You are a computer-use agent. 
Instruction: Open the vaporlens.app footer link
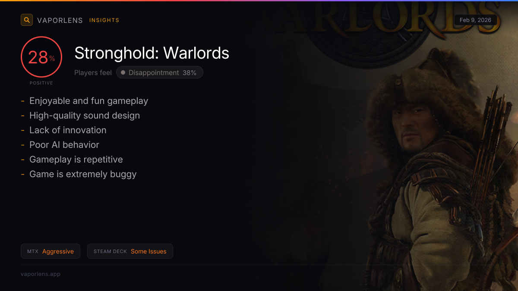tap(41, 274)
